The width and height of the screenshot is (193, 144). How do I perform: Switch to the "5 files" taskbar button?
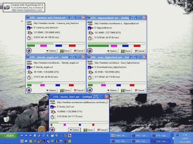click(120, 136)
